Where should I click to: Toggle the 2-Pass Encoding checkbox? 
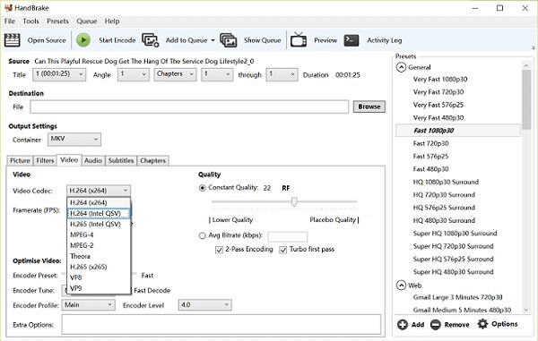pyautogui.click(x=220, y=250)
